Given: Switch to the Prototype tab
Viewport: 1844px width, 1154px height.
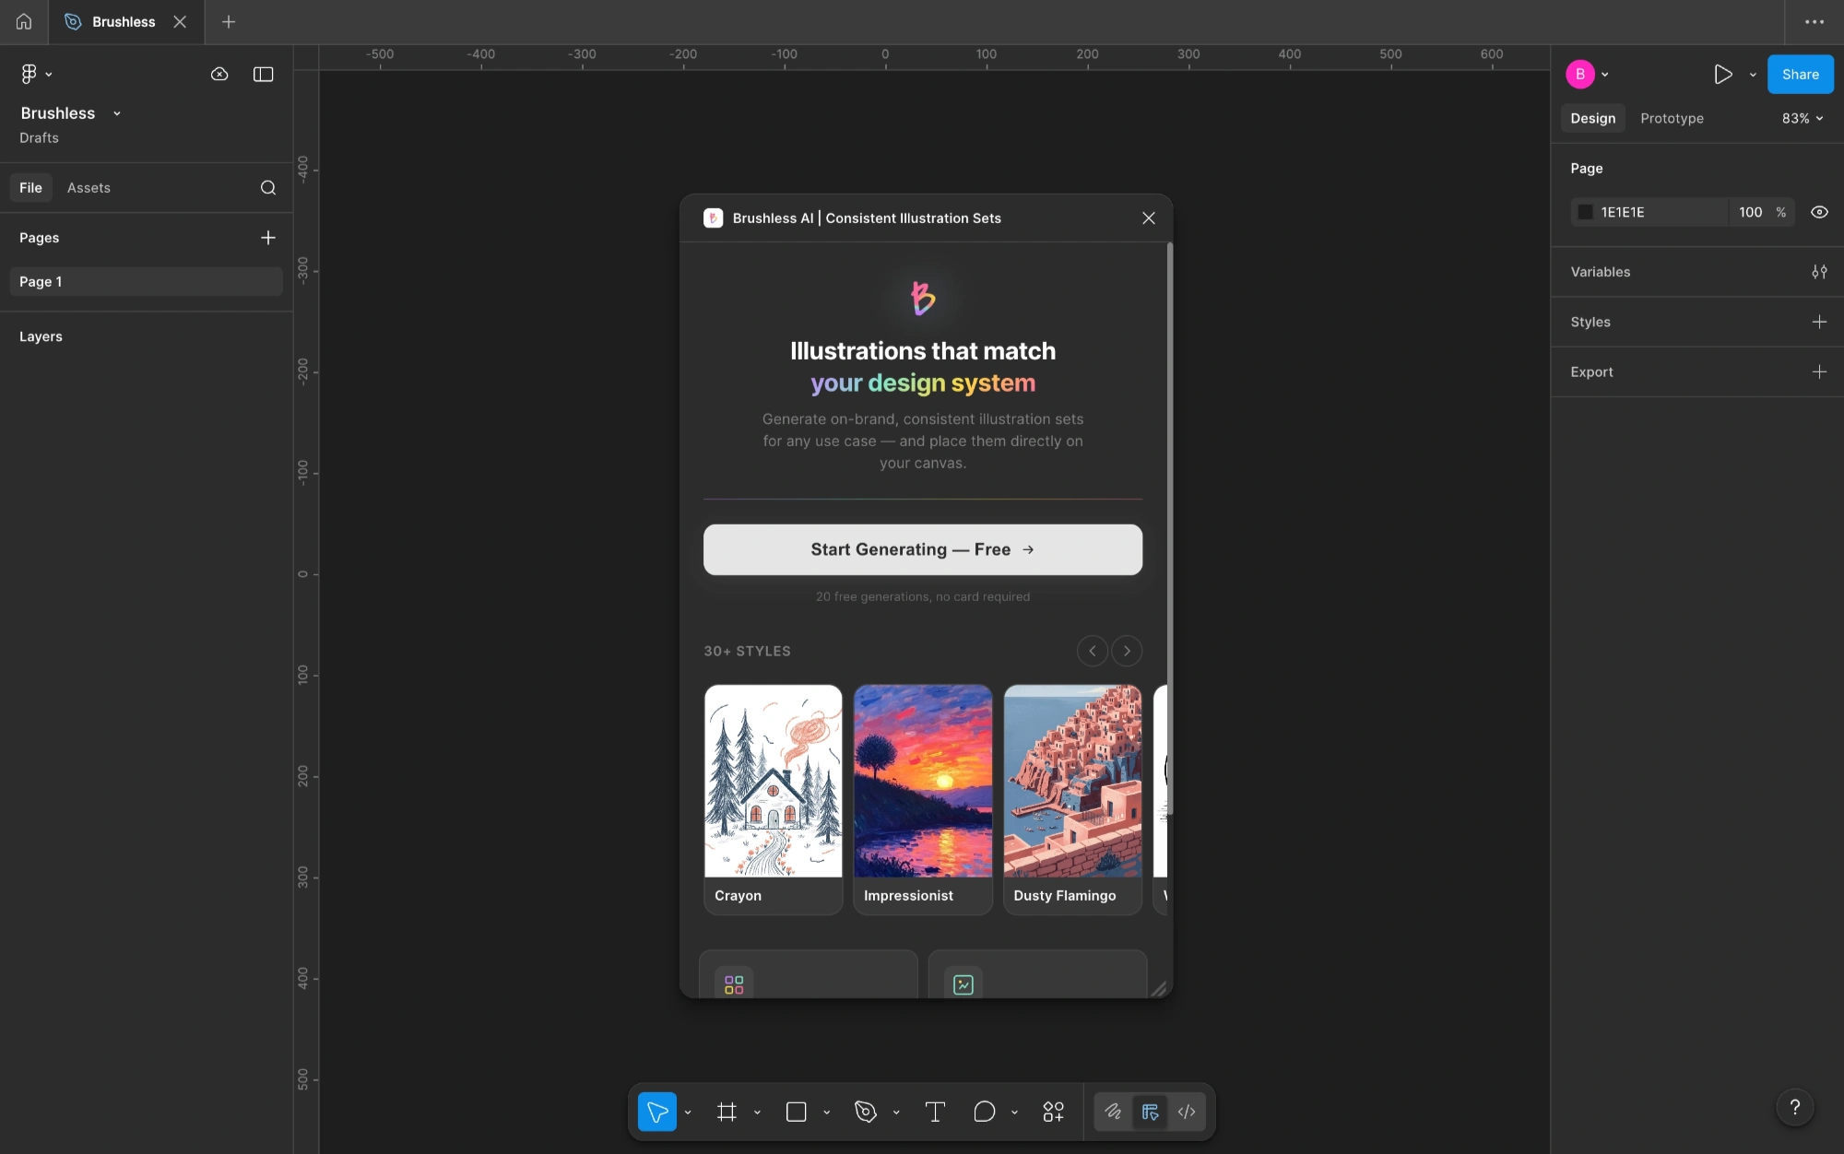Looking at the screenshot, I should 1672,118.
